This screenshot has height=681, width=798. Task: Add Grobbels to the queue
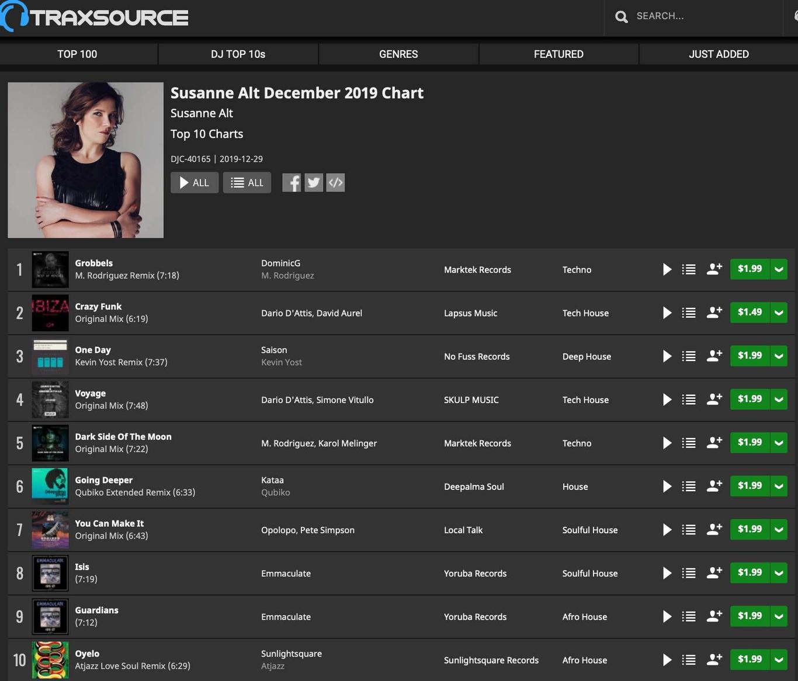tap(689, 269)
